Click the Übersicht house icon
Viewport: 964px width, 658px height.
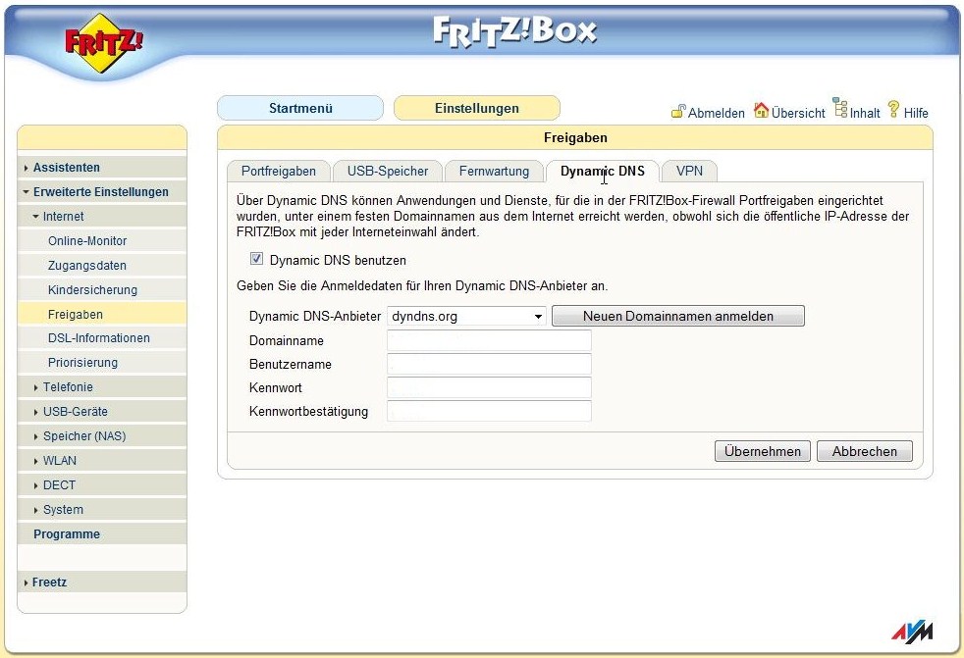(761, 111)
